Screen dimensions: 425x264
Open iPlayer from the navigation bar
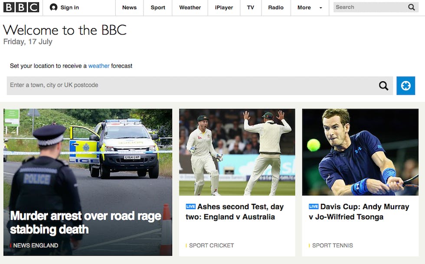[224, 8]
